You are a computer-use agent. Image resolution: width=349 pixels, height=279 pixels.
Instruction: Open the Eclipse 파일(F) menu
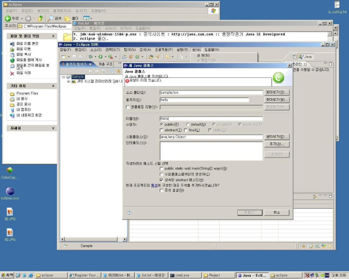[65, 50]
